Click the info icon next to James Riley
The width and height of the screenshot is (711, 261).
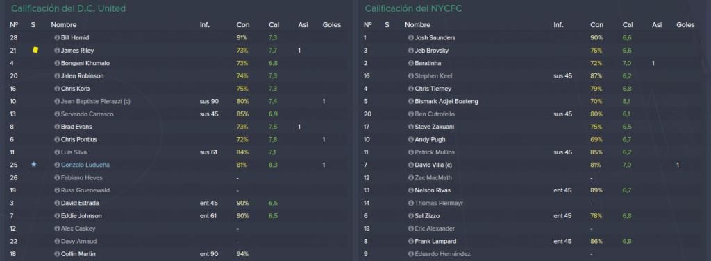57,51
